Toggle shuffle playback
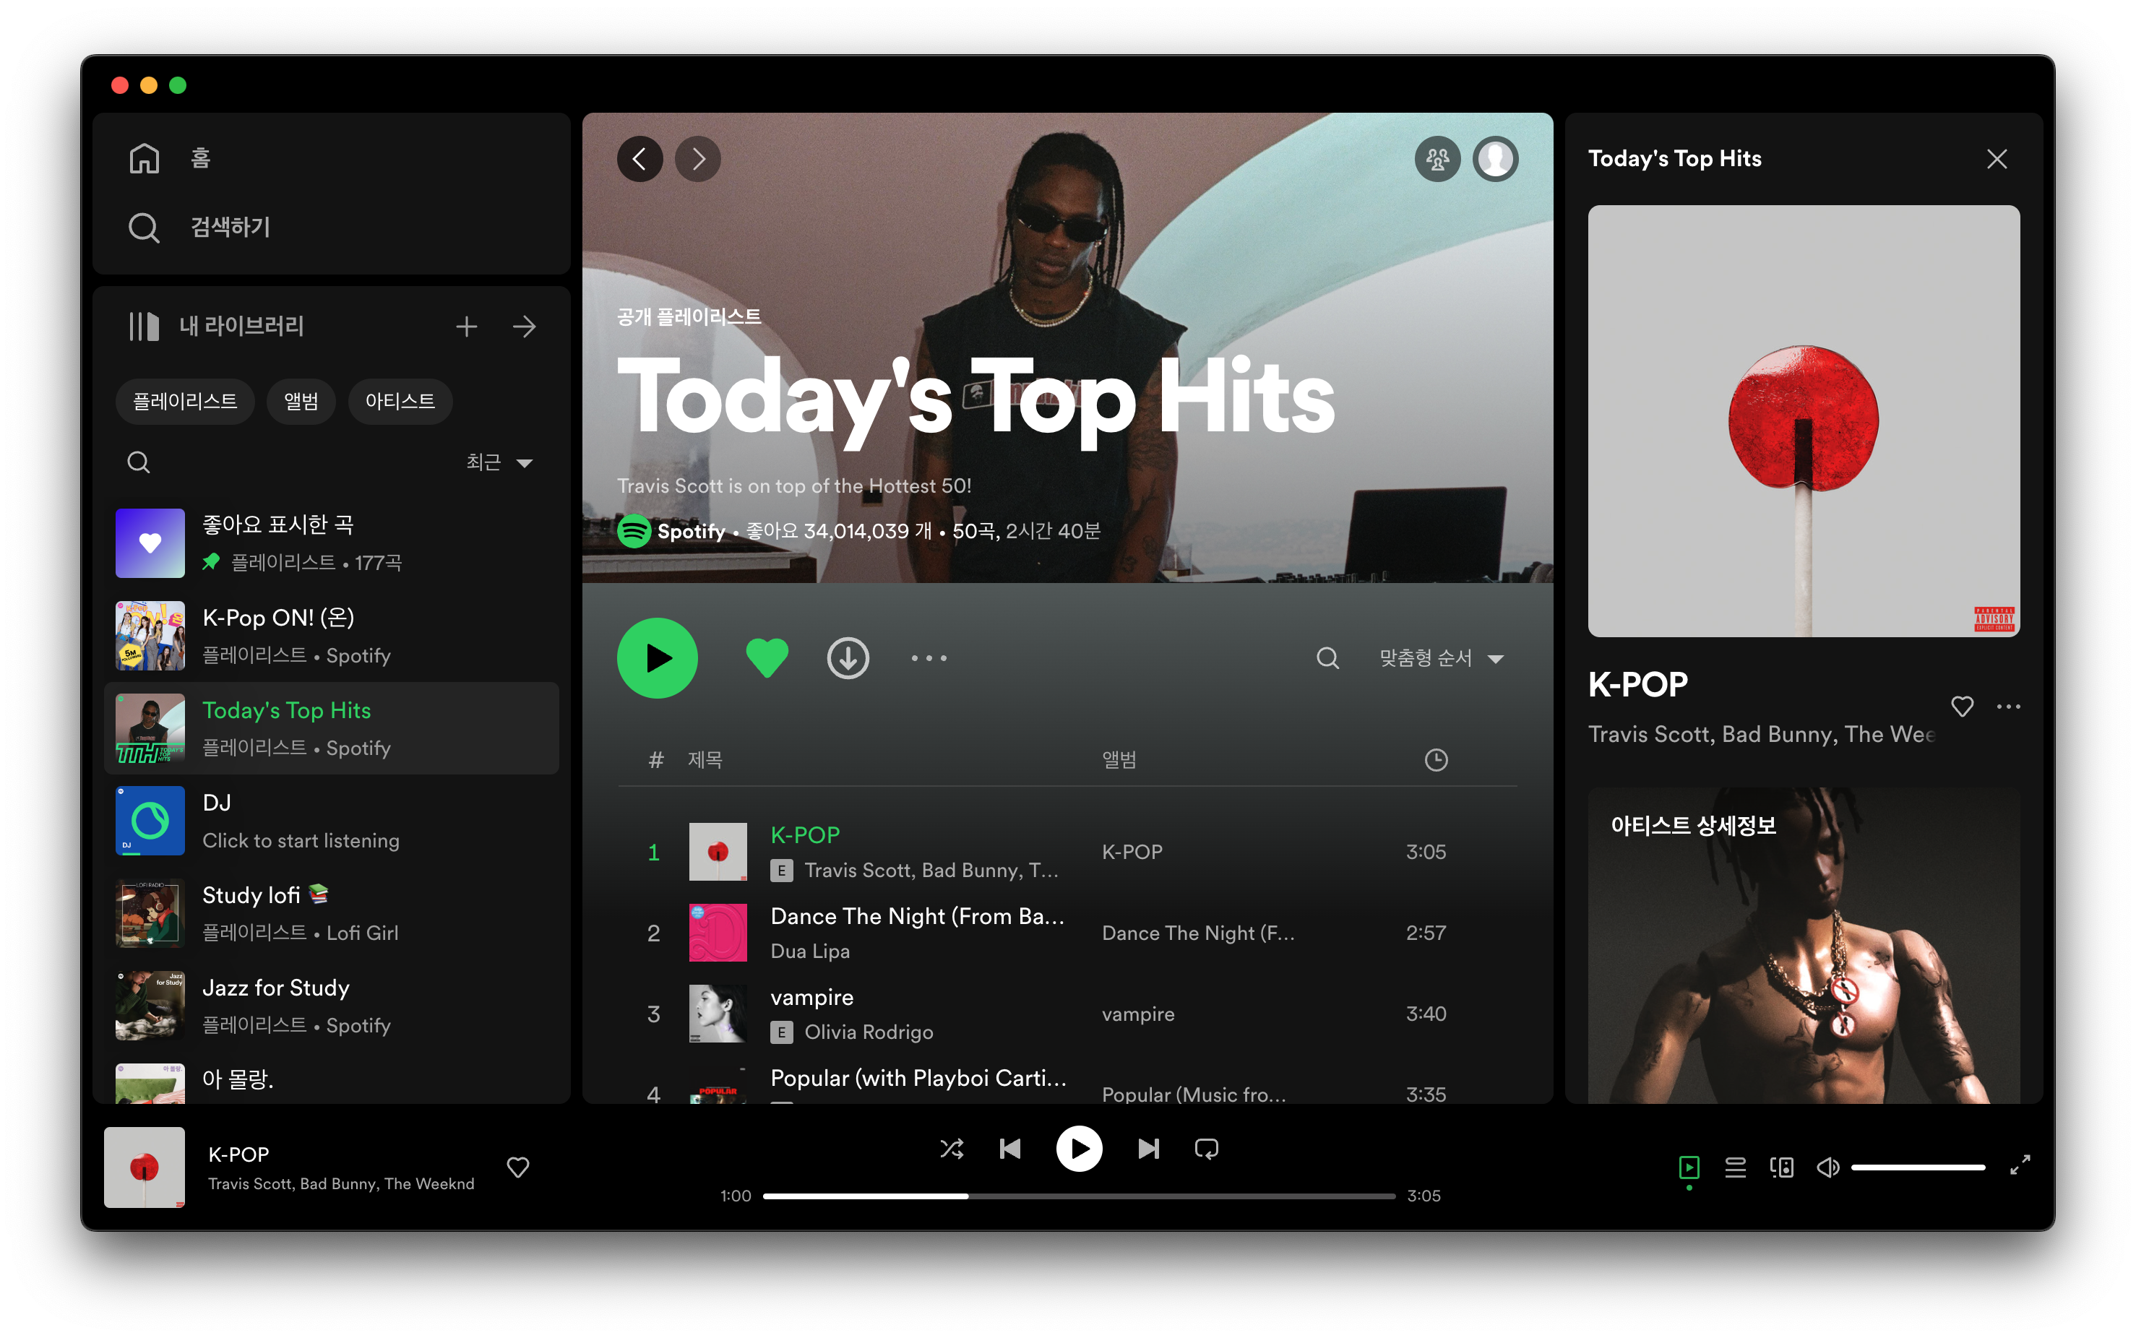Screen dimensions: 2136x1338 (952, 1149)
